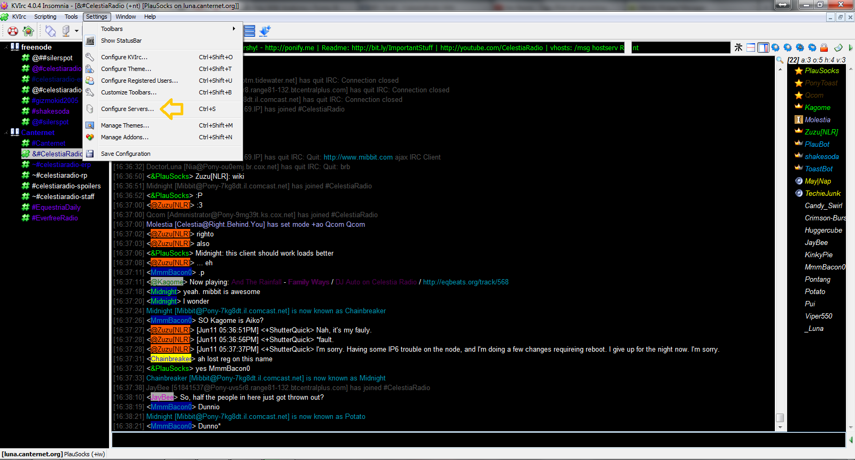Select Viper550 in the user list
Viewport: 855px width, 460px height.
(x=819, y=316)
